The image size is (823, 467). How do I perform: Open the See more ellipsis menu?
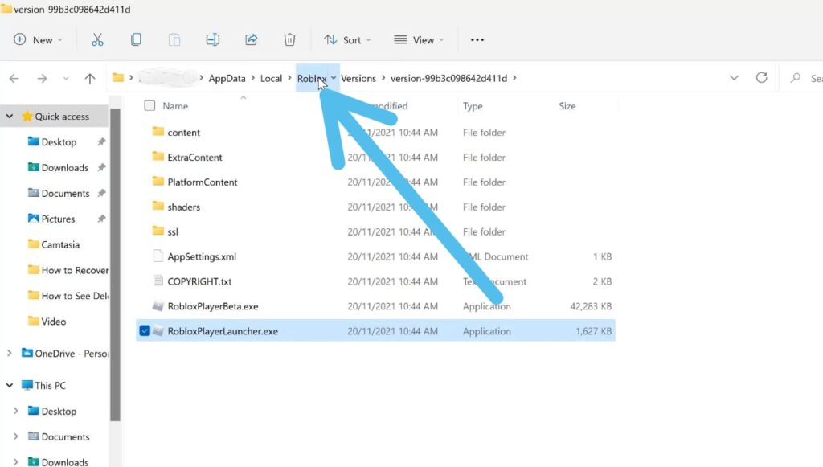[477, 40]
